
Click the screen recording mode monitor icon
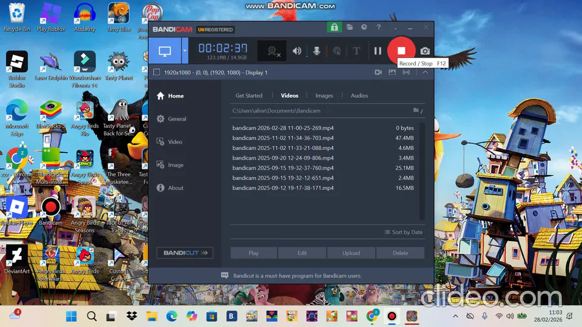point(165,51)
